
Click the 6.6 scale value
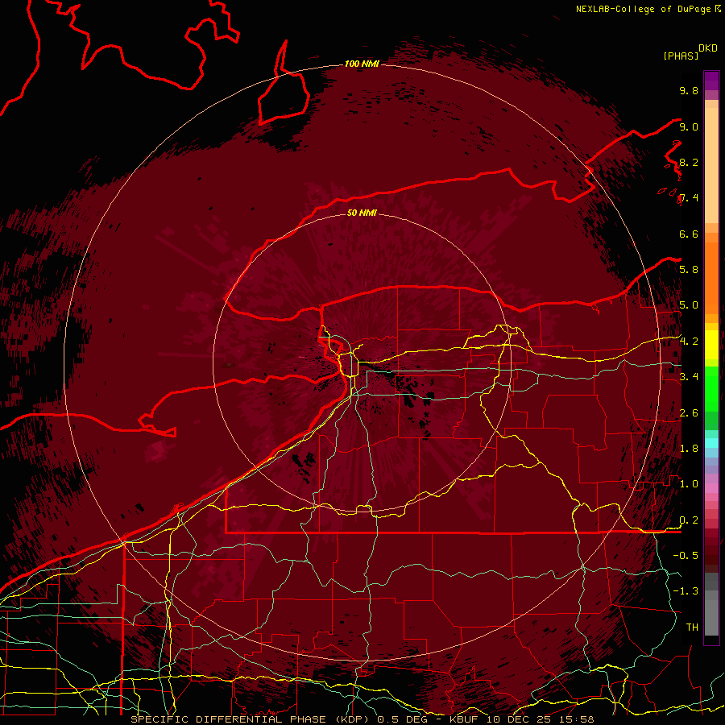coord(689,234)
